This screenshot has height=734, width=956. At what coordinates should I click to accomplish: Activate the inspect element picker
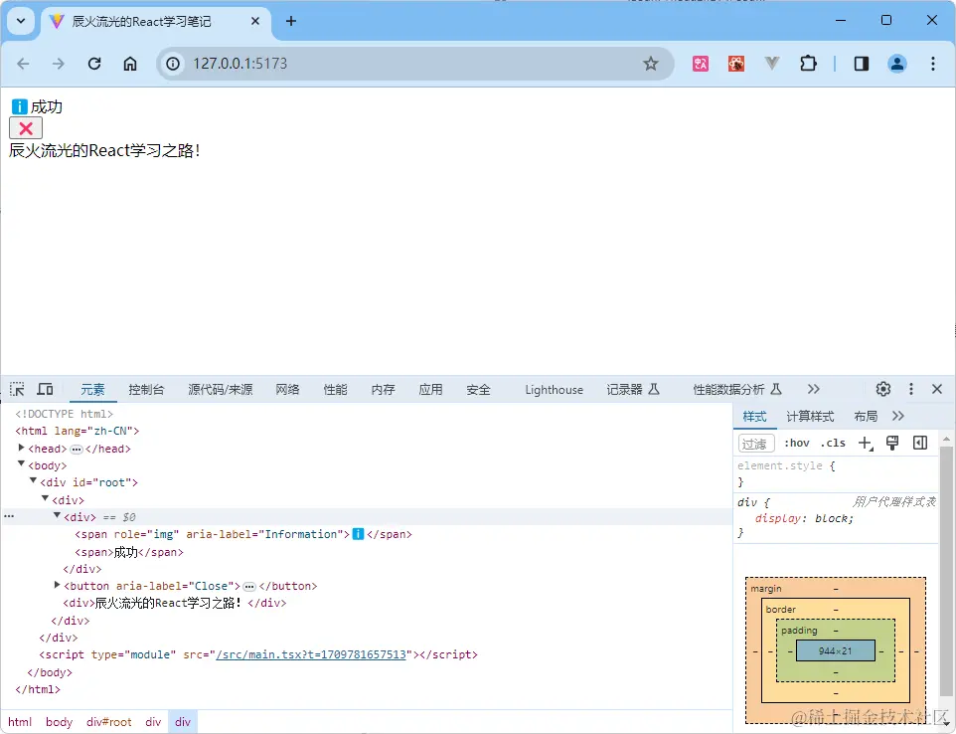[17, 389]
